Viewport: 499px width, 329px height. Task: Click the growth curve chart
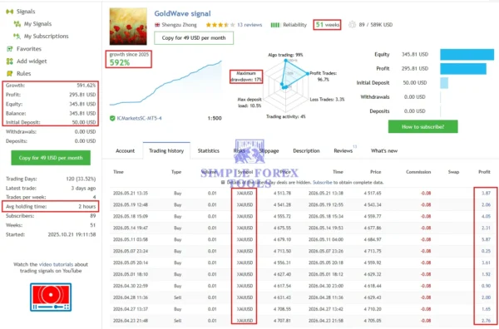[x=166, y=83]
